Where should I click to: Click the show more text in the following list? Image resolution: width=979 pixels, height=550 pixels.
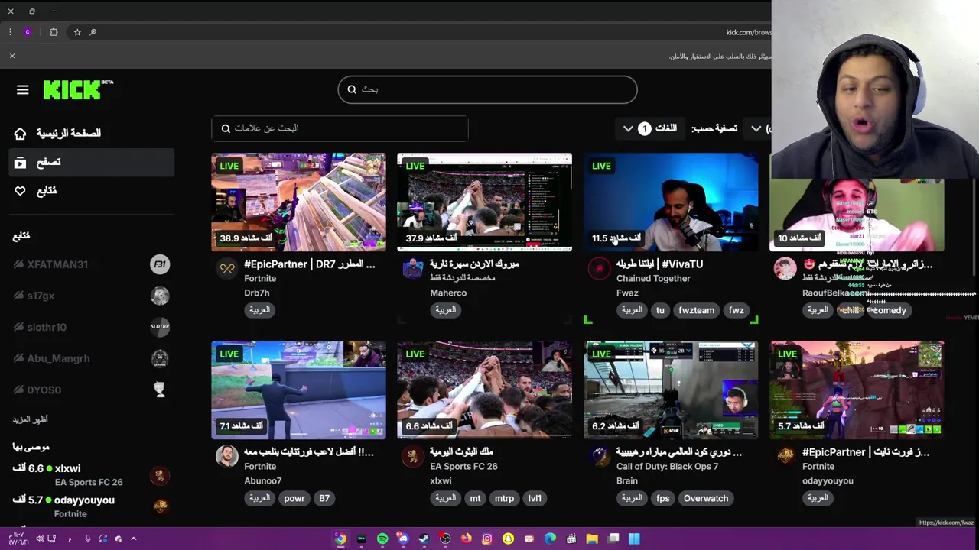point(30,419)
